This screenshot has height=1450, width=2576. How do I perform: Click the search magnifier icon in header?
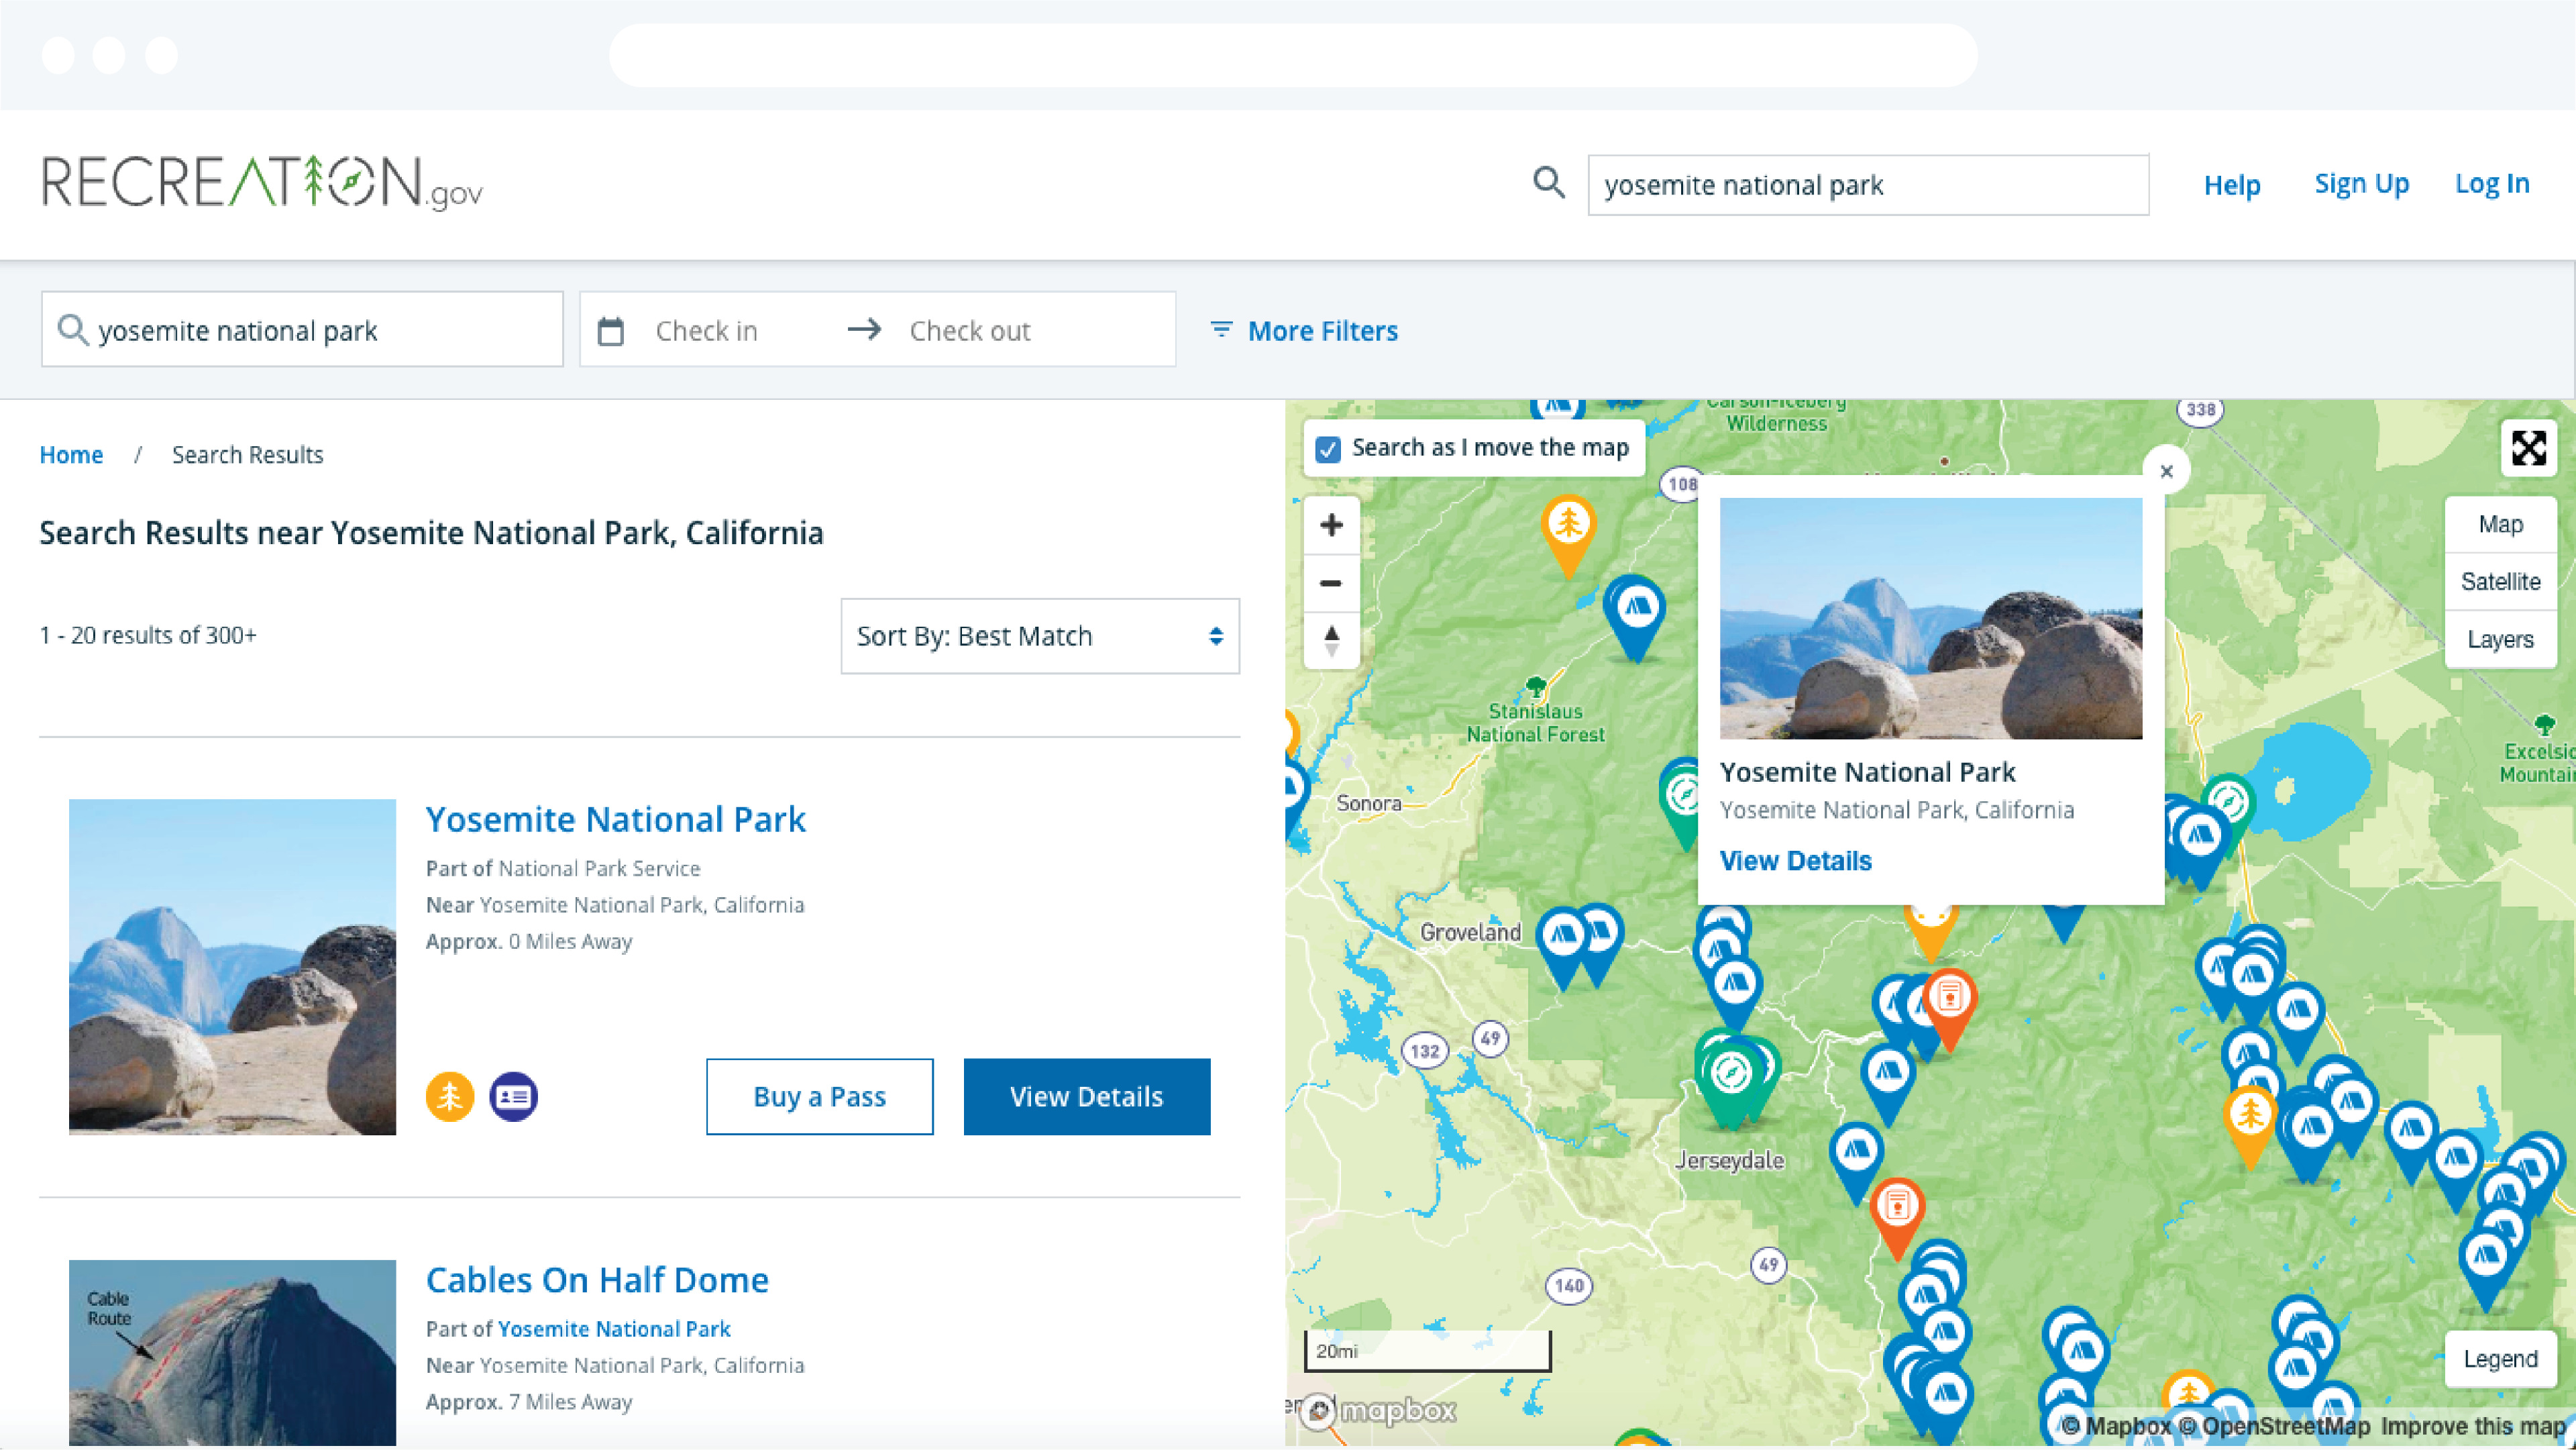tap(1549, 183)
